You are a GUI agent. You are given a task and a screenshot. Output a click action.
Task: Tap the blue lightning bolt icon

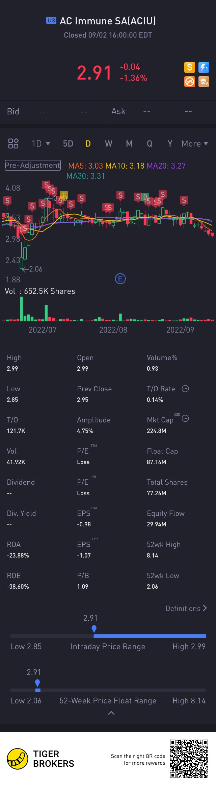click(204, 67)
